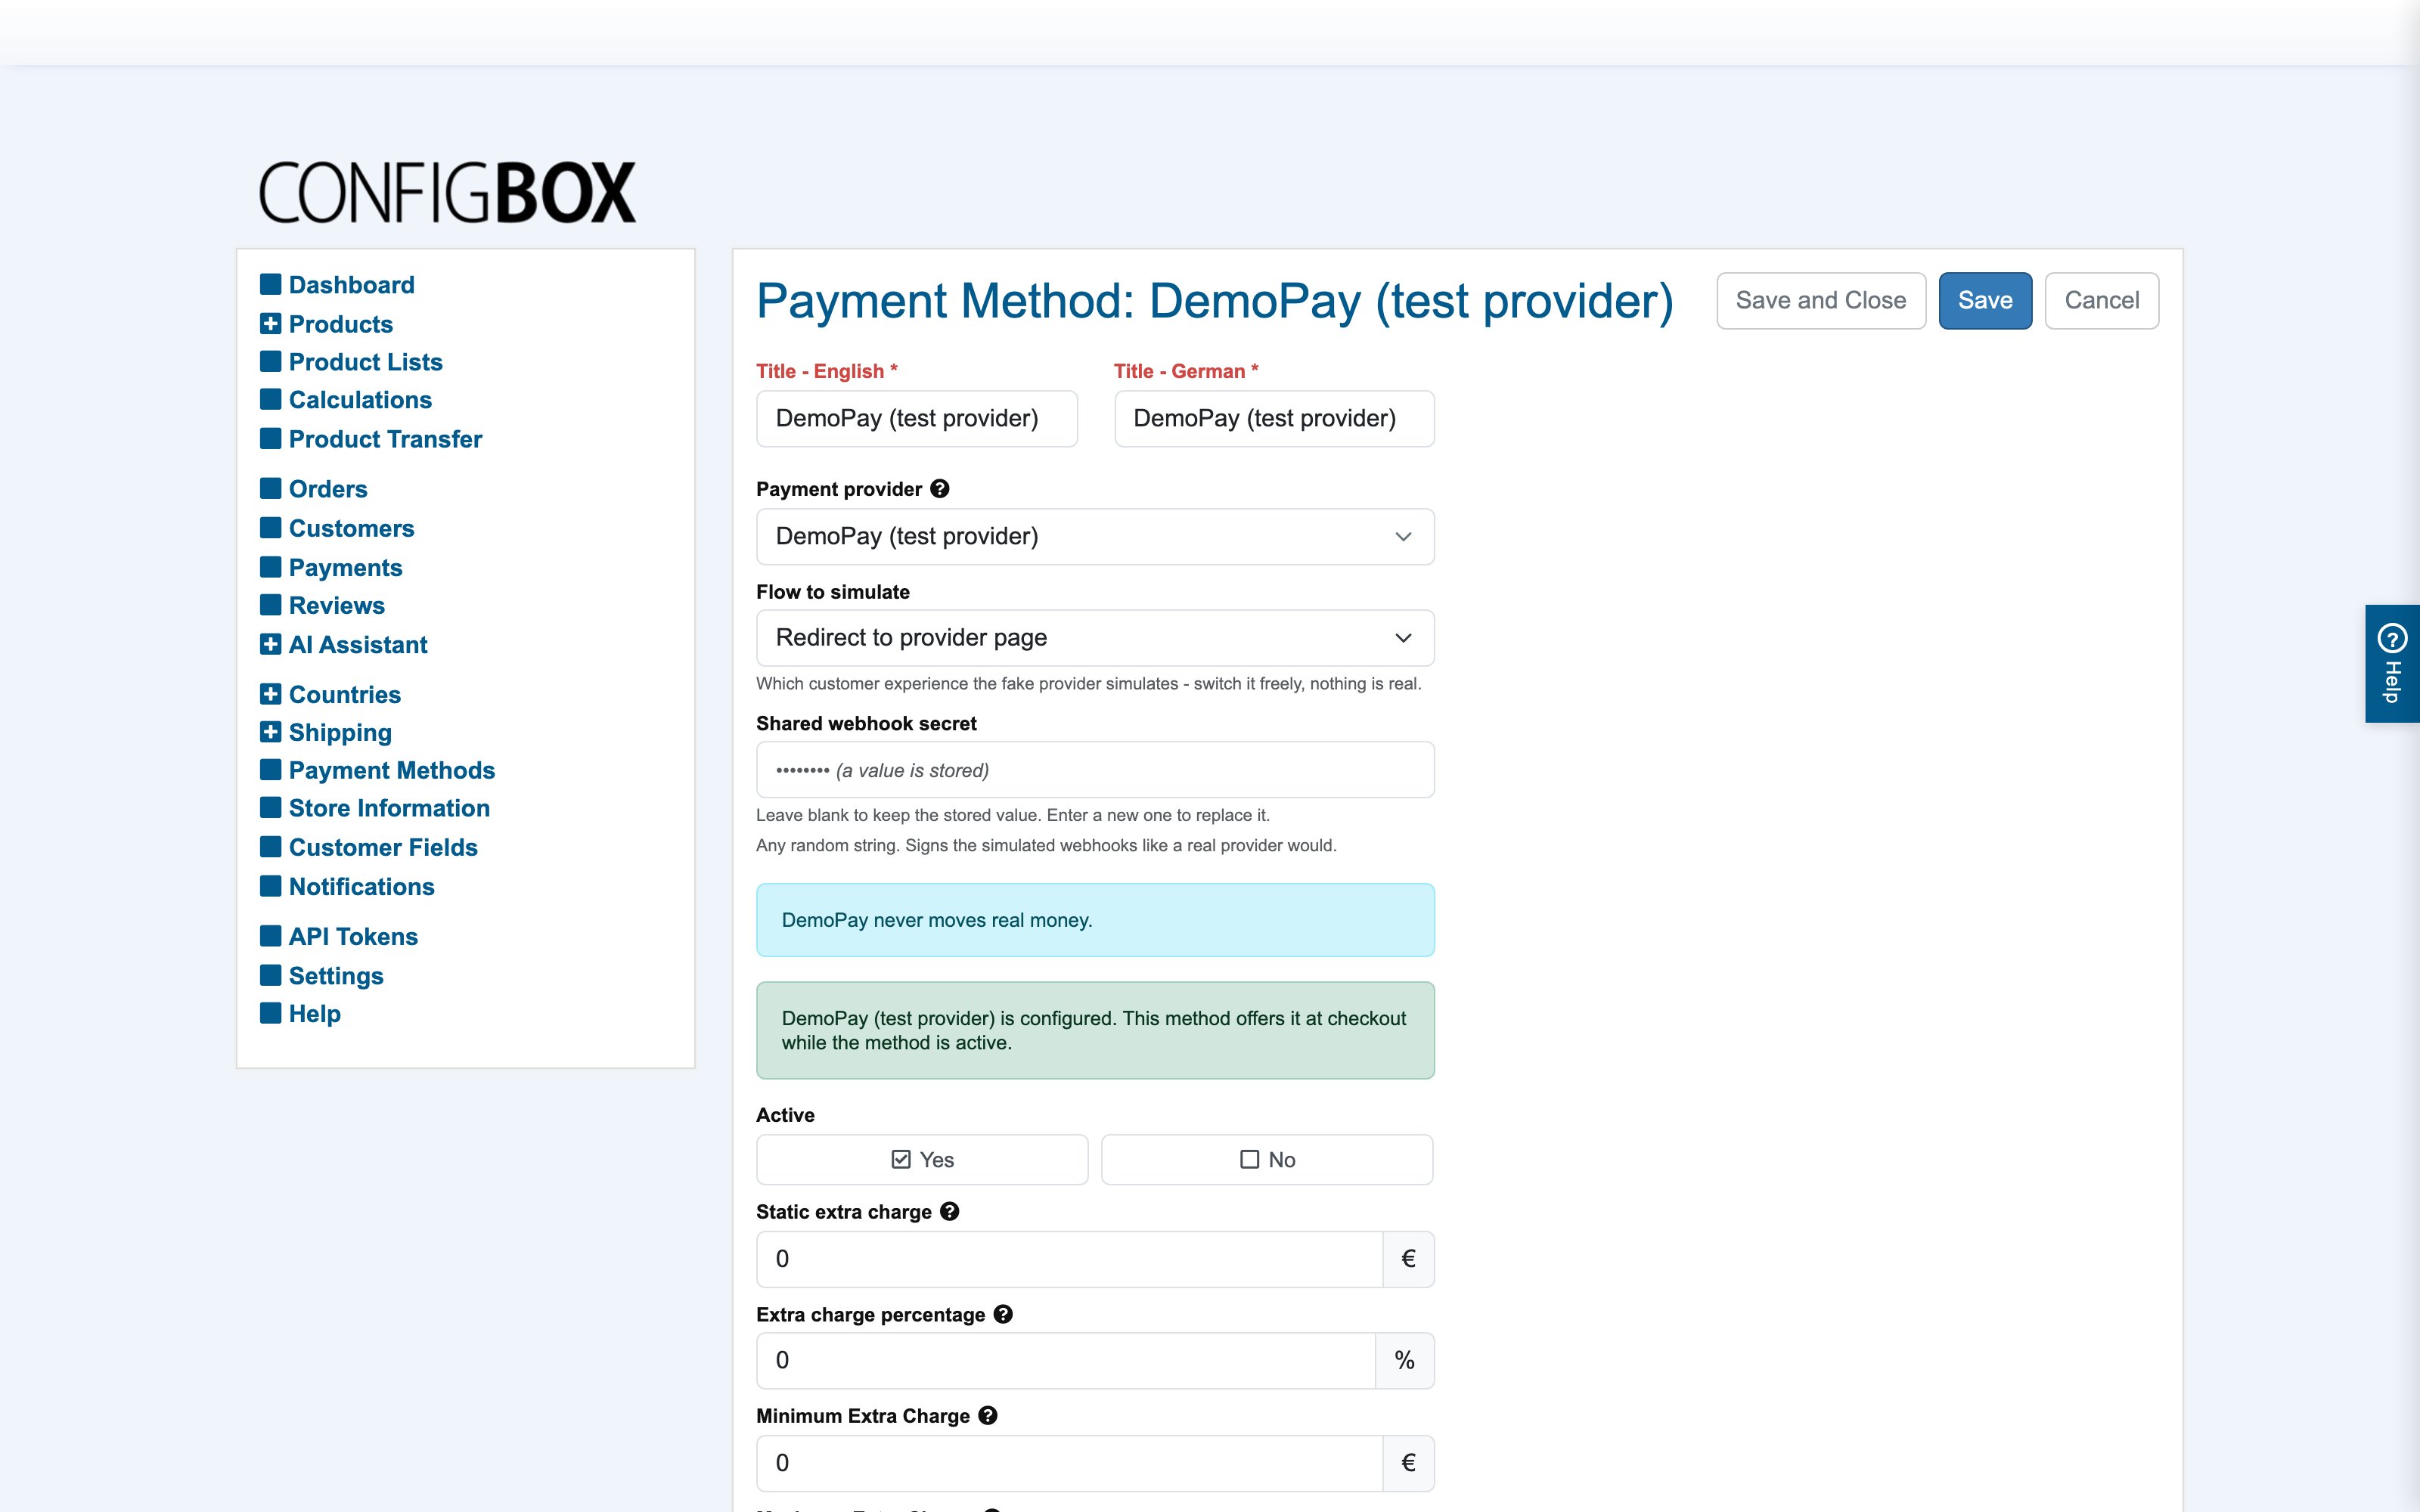2420x1512 pixels.
Task: Open Dashboard from the sidebar
Action: 351,285
